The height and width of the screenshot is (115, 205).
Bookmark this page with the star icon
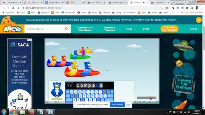point(167,8)
